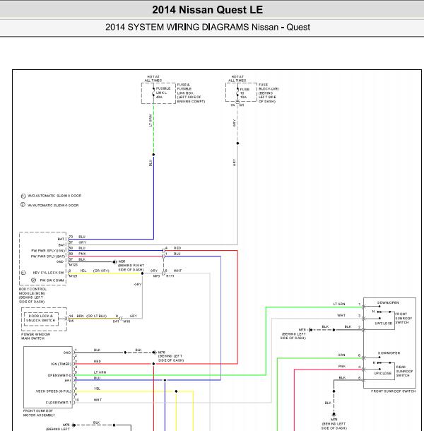
Task: Click '70 BLU' wire label at BCM BAT
Action: (77, 237)
